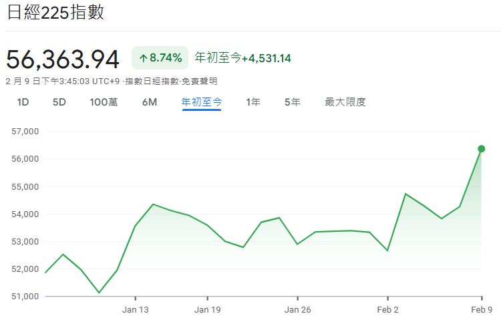
Task: Select the 最大限度 range tab
Action: pos(345,102)
